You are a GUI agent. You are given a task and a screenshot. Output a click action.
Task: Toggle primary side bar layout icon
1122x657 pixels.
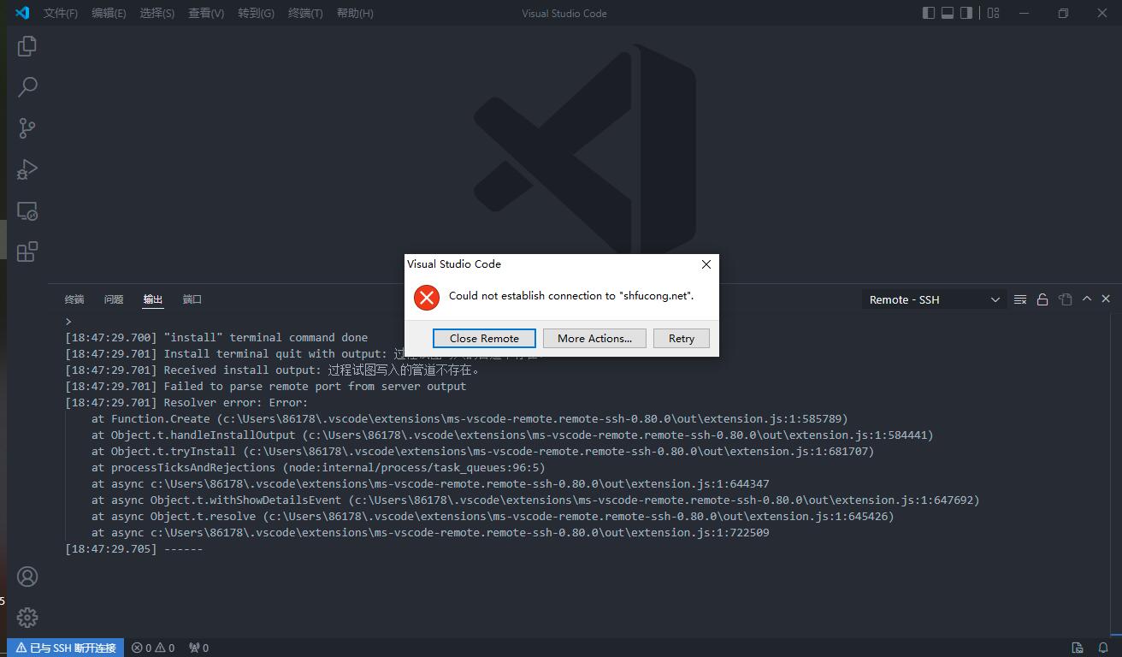pos(929,13)
